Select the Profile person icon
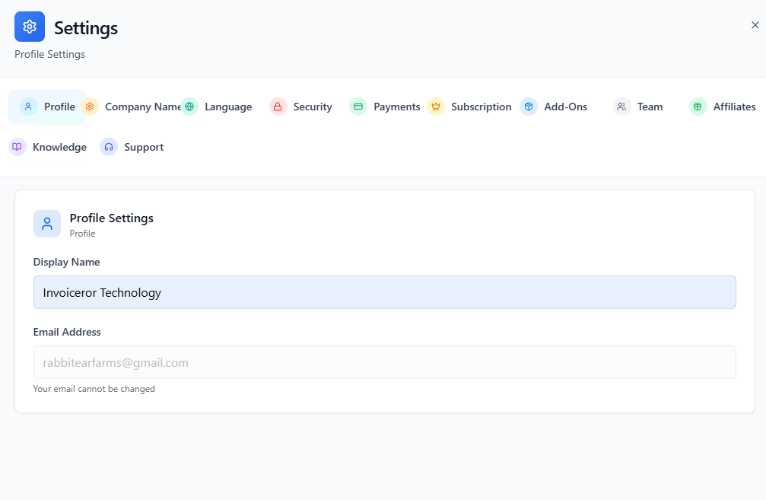The height and width of the screenshot is (500, 766). tap(28, 107)
